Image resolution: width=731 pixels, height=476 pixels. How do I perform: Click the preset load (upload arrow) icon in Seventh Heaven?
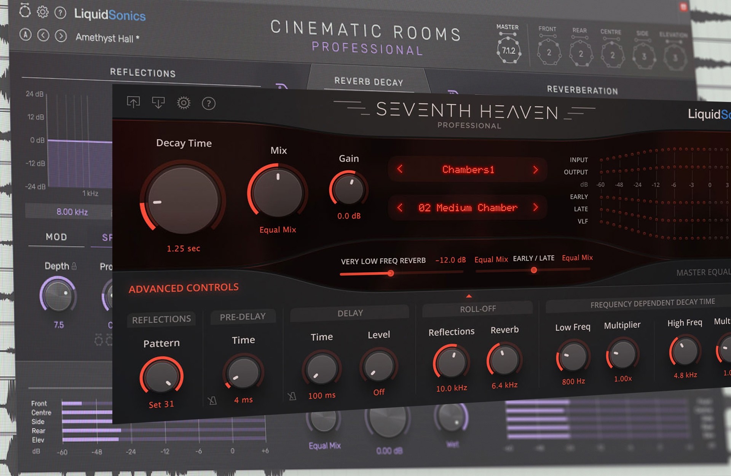tap(133, 102)
